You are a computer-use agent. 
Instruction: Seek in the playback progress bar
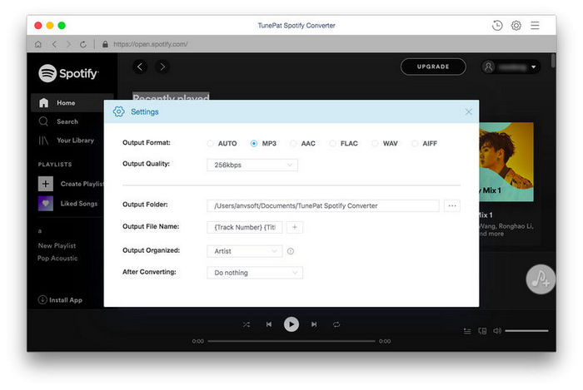(291, 341)
